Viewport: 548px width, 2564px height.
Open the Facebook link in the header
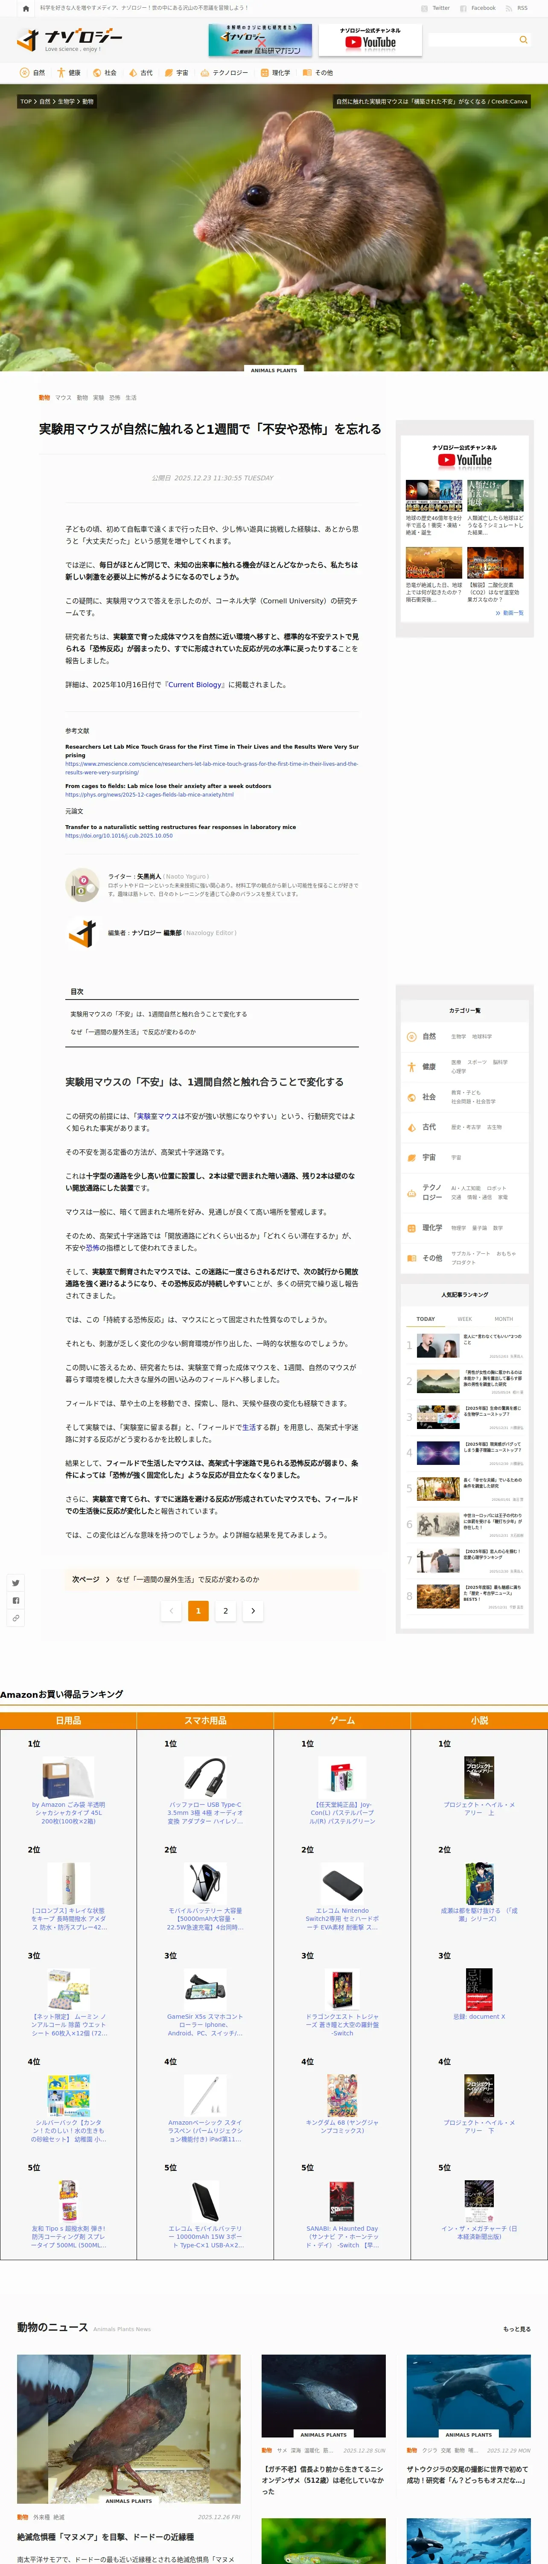(478, 8)
